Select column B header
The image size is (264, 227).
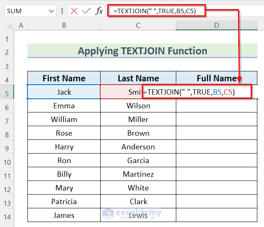pyautogui.click(x=64, y=26)
